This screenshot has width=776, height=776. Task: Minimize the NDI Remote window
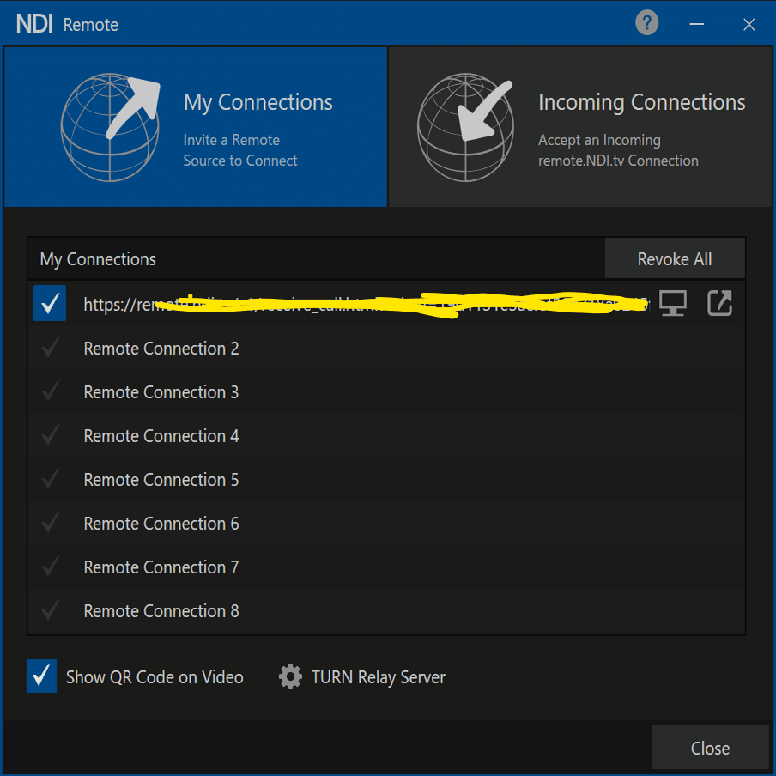(697, 24)
